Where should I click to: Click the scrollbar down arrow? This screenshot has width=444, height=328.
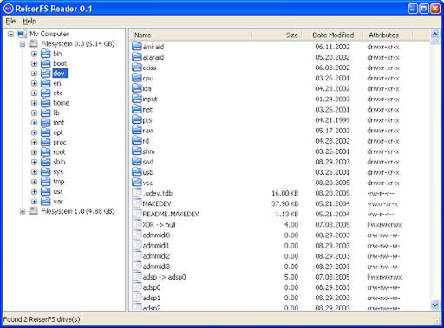click(434, 305)
